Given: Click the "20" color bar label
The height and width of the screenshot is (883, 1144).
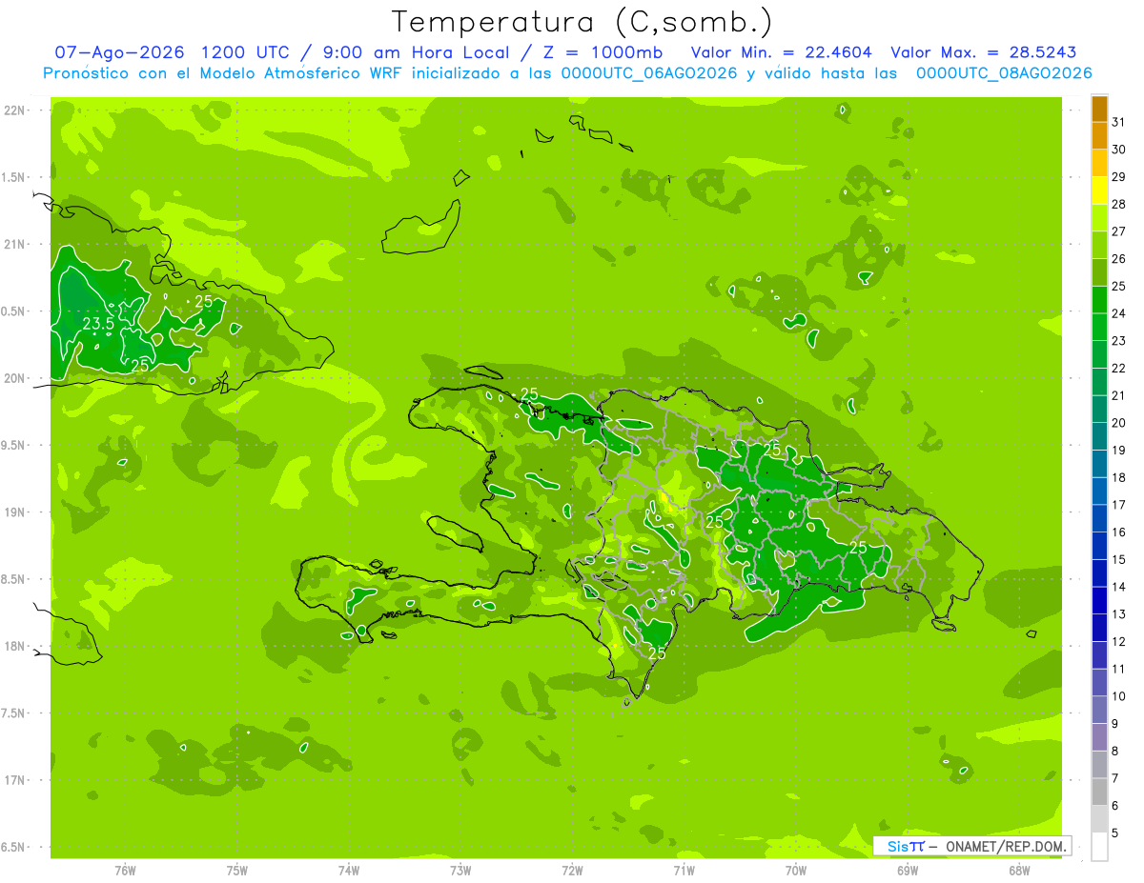Looking at the screenshot, I should coord(1119,423).
